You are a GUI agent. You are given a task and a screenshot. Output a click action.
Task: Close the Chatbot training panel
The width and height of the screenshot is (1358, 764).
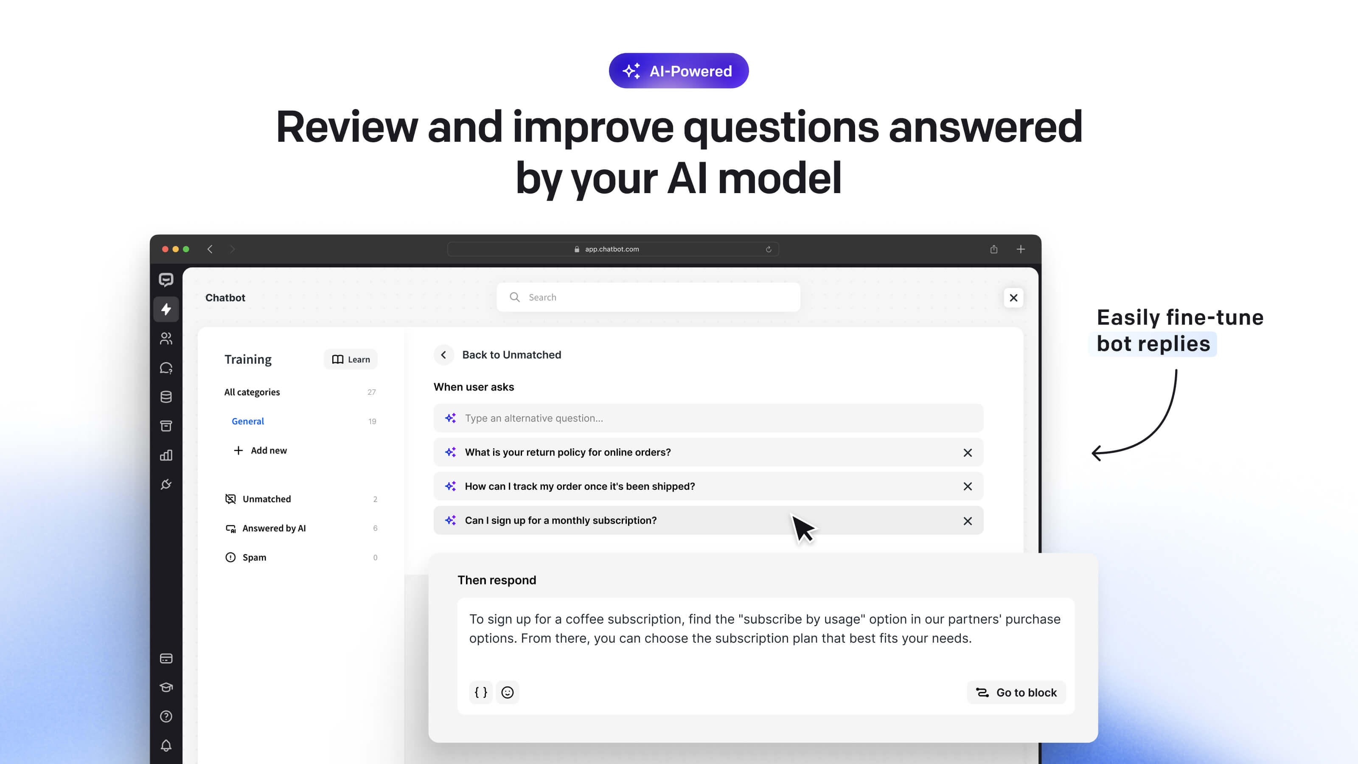click(x=1013, y=298)
